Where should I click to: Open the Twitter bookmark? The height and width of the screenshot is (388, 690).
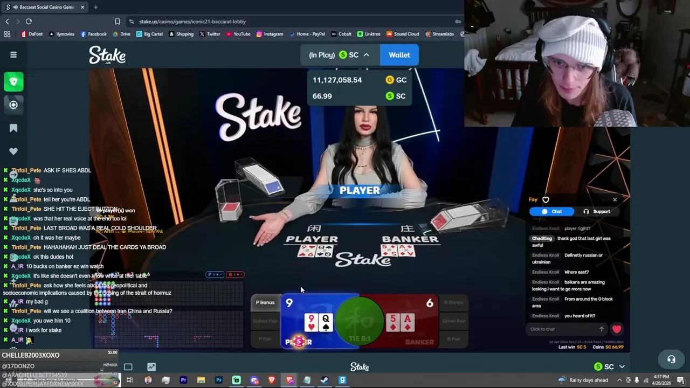[x=209, y=34]
